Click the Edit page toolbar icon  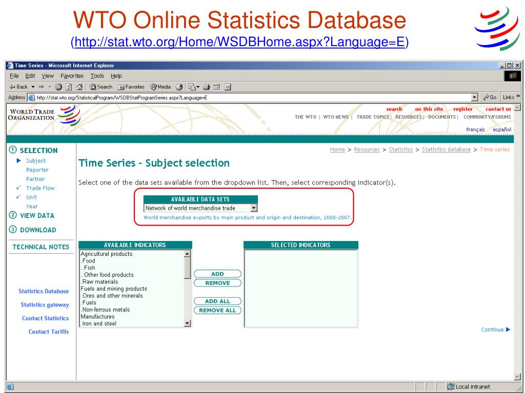click(x=217, y=87)
